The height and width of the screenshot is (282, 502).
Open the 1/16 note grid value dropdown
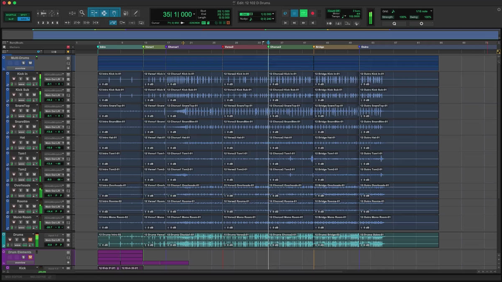point(431,11)
